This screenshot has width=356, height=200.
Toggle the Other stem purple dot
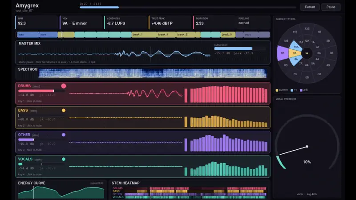[x=64, y=135]
